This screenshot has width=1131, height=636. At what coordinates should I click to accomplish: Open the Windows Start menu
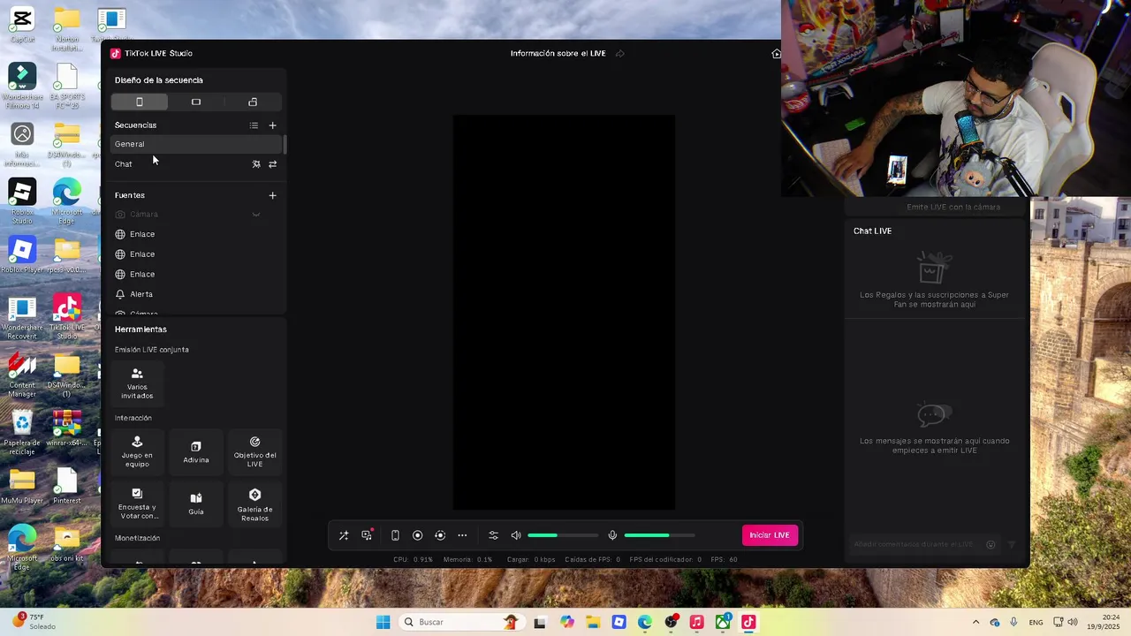coord(383,622)
